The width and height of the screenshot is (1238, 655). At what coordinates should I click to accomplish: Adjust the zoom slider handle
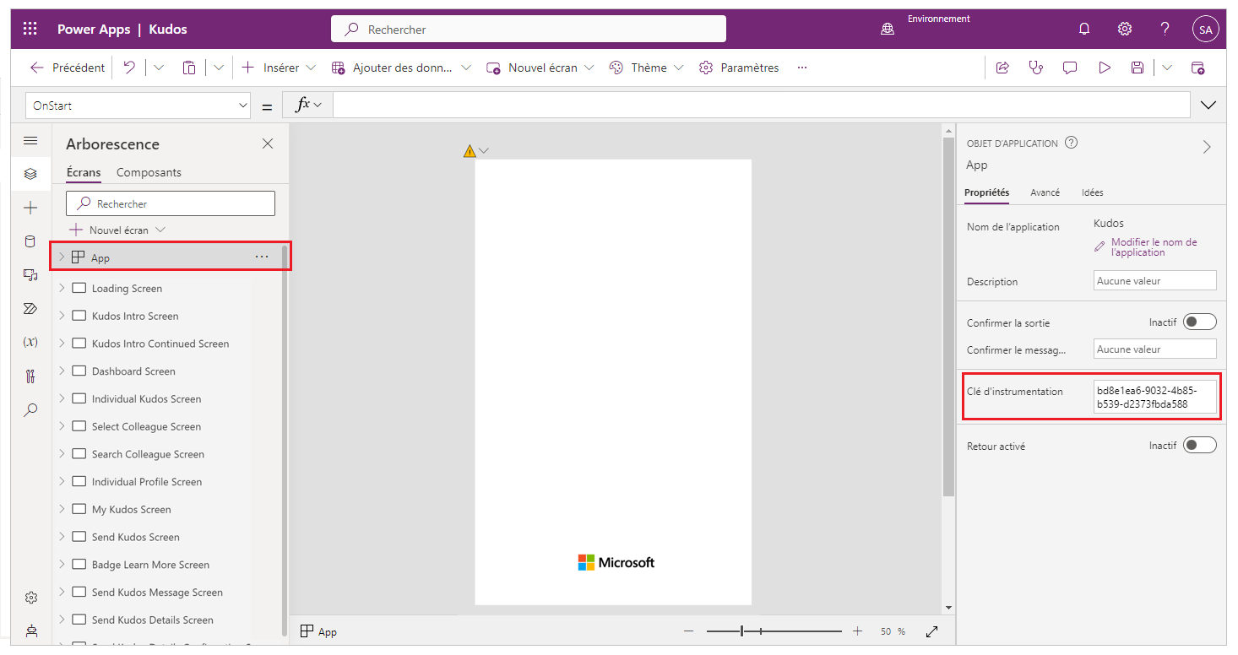741,631
